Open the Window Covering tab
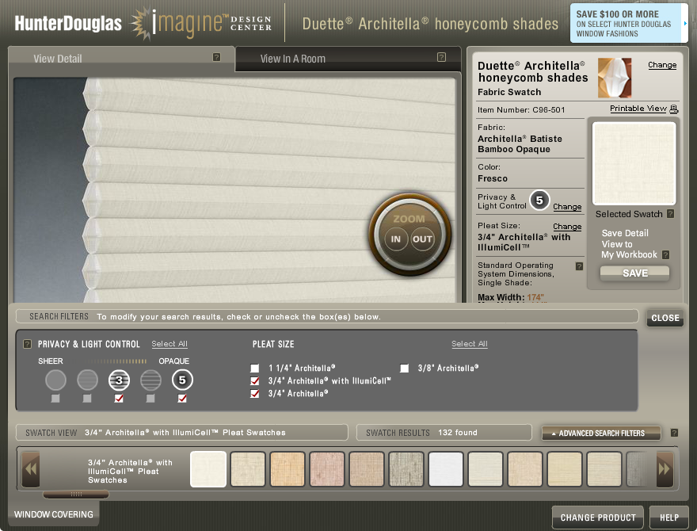697x531 pixels. tap(54, 514)
